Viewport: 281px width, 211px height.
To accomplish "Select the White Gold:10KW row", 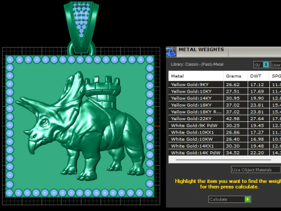I will [x=225, y=139].
